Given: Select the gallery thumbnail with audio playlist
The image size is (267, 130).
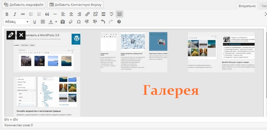Looking at the screenshot, I should (221, 52).
